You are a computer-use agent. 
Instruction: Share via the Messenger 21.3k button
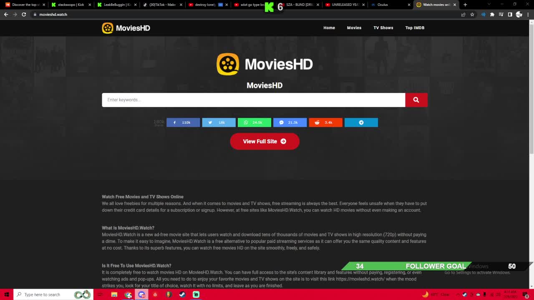290,122
